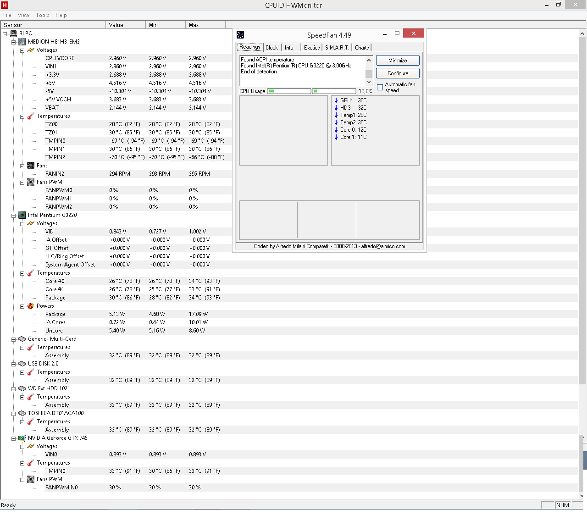
Task: Collapse the Powers branch under Intel Pentium
Action: tap(22, 306)
